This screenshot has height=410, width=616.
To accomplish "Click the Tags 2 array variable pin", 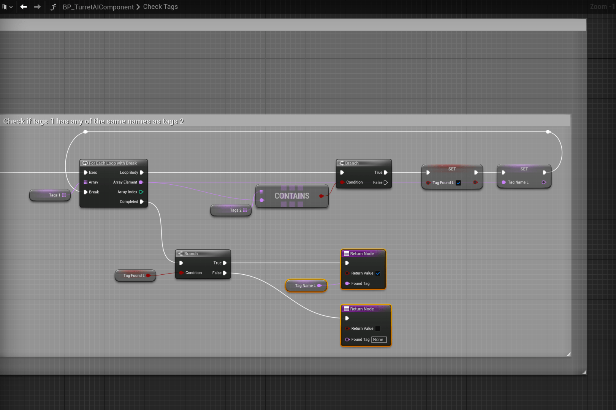I will tap(245, 210).
